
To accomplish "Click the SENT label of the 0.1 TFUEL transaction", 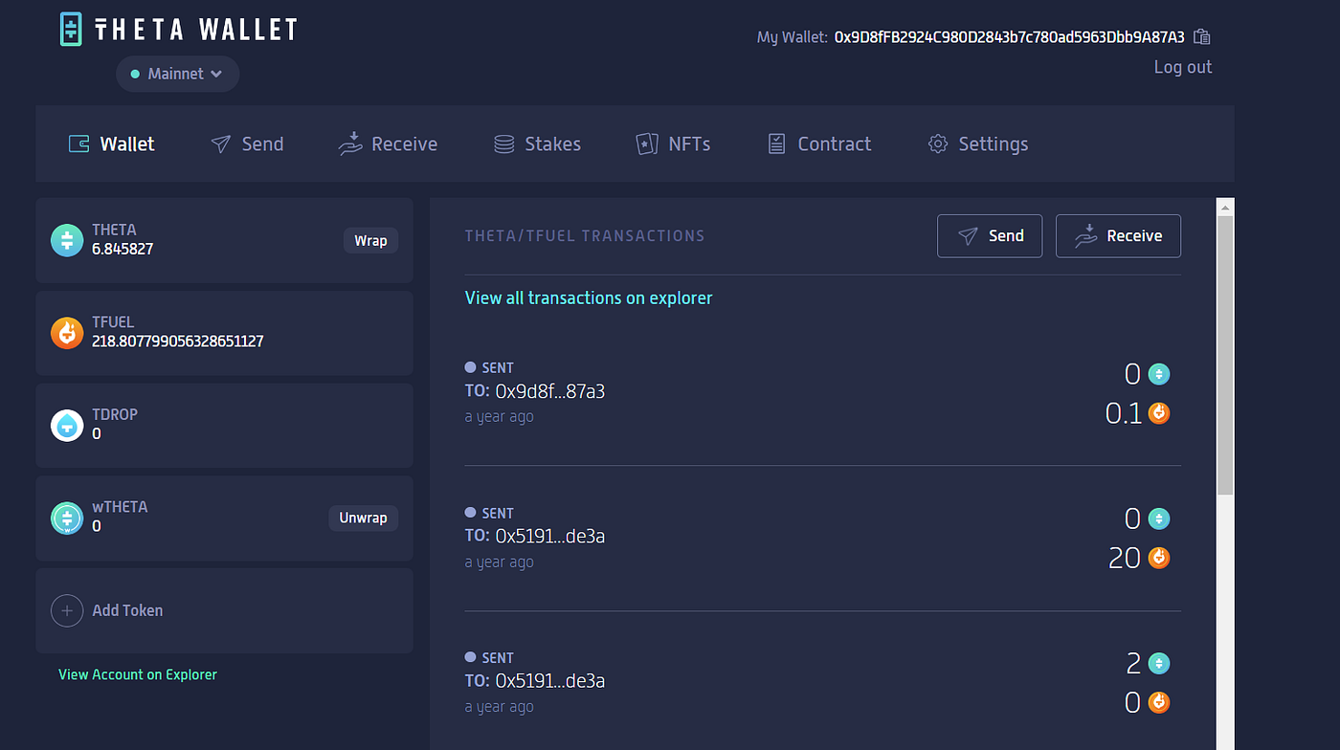I will [x=498, y=367].
